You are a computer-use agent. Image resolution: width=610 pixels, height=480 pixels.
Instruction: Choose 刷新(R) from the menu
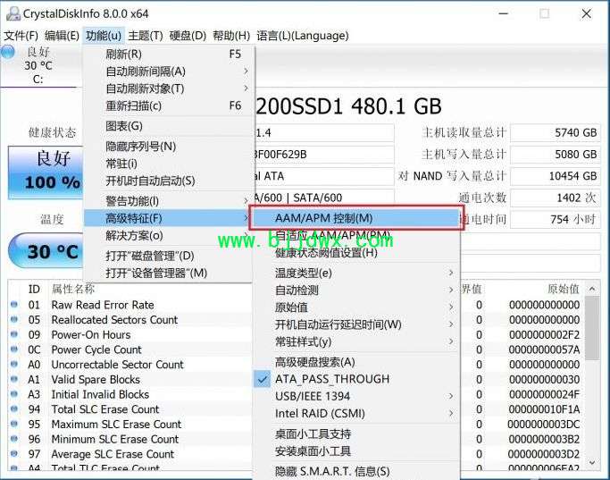169,55
